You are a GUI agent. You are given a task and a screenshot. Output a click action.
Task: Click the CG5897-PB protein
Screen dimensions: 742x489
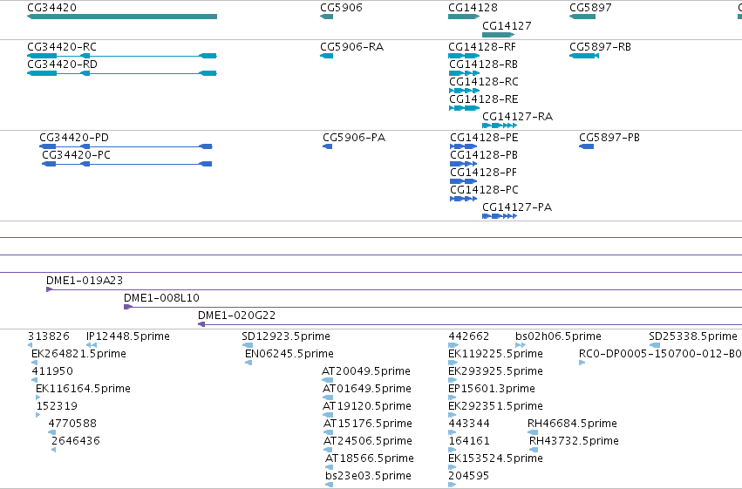coord(586,146)
